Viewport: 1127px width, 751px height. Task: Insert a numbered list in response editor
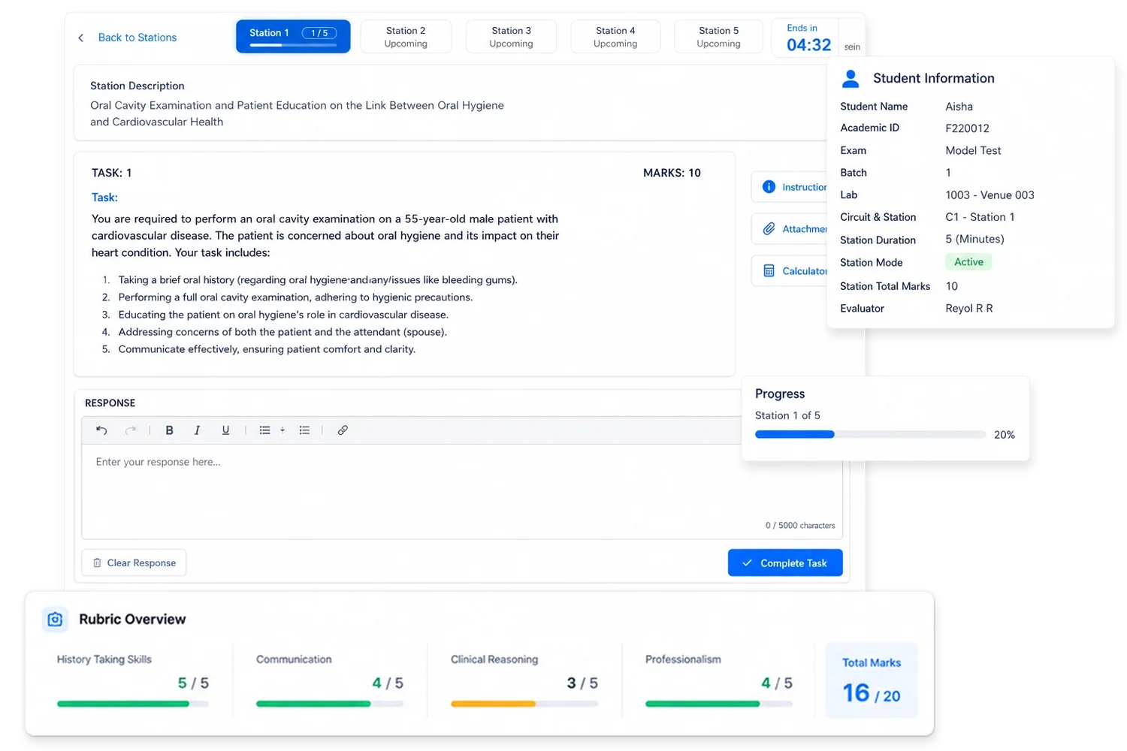(x=304, y=430)
